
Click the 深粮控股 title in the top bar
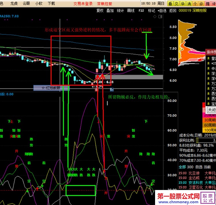point(105,4)
